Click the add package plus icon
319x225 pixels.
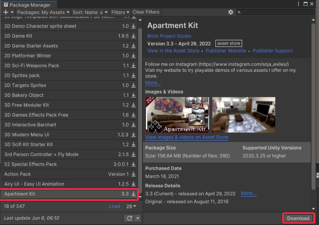6,12
